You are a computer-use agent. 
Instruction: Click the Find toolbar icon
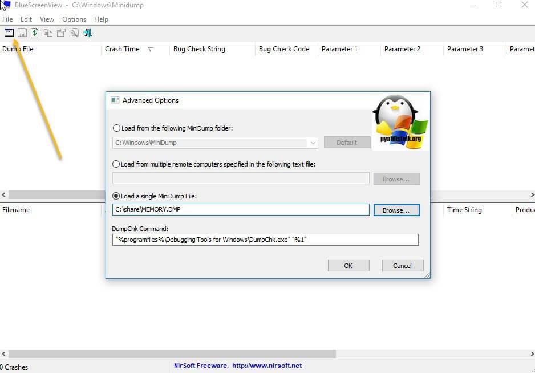point(75,33)
